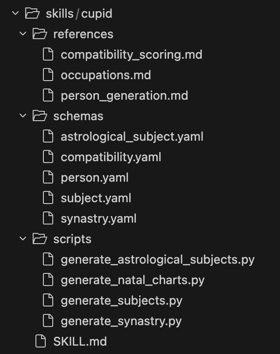This screenshot has width=280, height=354.
Task: Open person_generation.md file
Action: [x=124, y=95]
